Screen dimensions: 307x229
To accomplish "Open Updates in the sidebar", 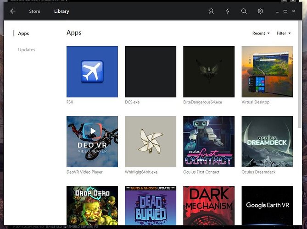I will [x=27, y=49].
